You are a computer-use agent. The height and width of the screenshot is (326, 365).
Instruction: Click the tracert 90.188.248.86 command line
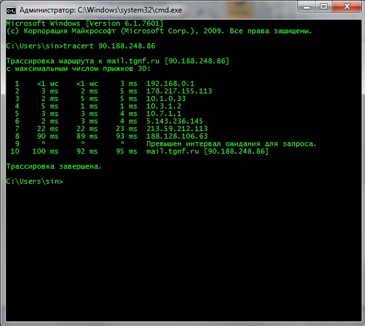click(81, 46)
